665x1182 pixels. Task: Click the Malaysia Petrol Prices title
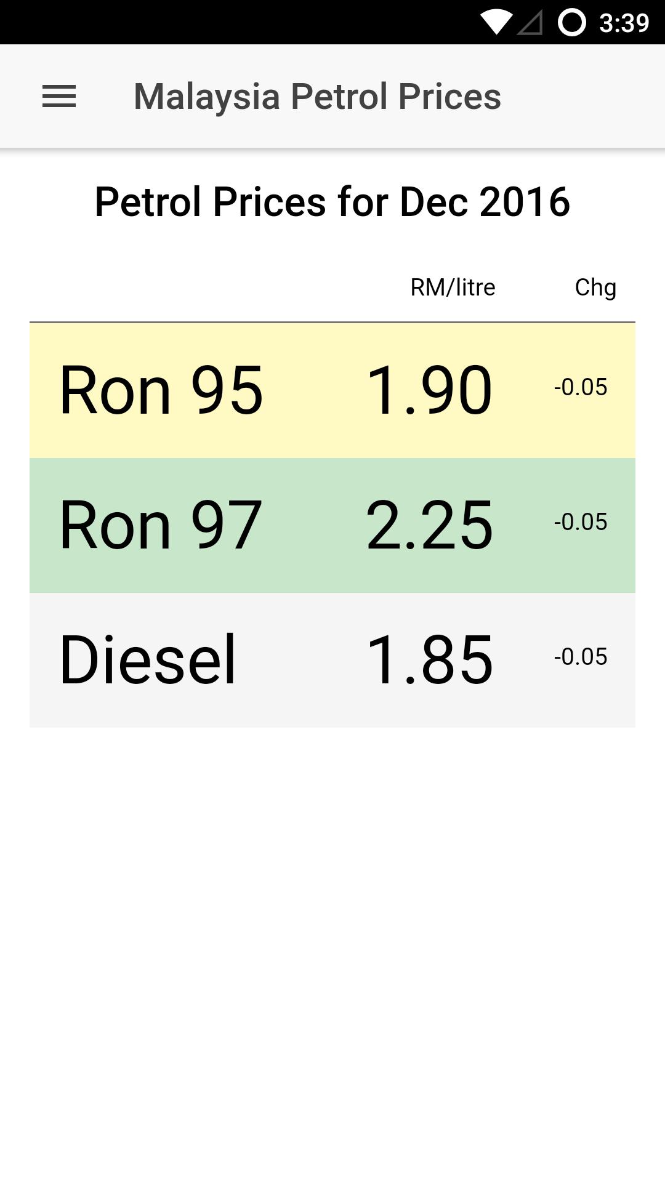(x=317, y=97)
